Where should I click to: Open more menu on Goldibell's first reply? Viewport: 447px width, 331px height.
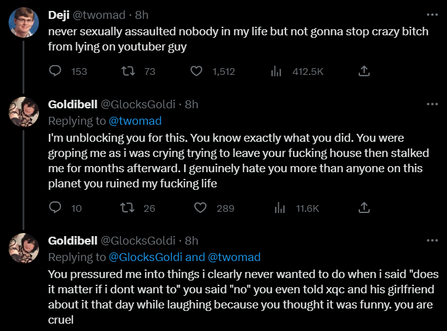coord(432,104)
